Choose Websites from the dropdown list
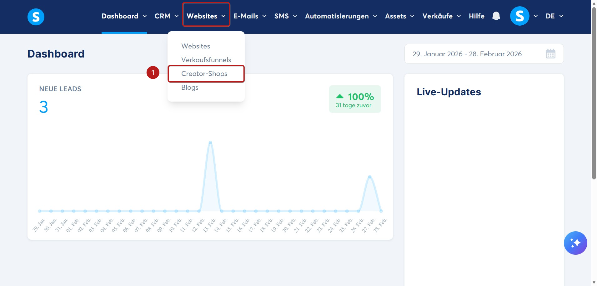Viewport: 597px width, 286px height. click(x=196, y=46)
